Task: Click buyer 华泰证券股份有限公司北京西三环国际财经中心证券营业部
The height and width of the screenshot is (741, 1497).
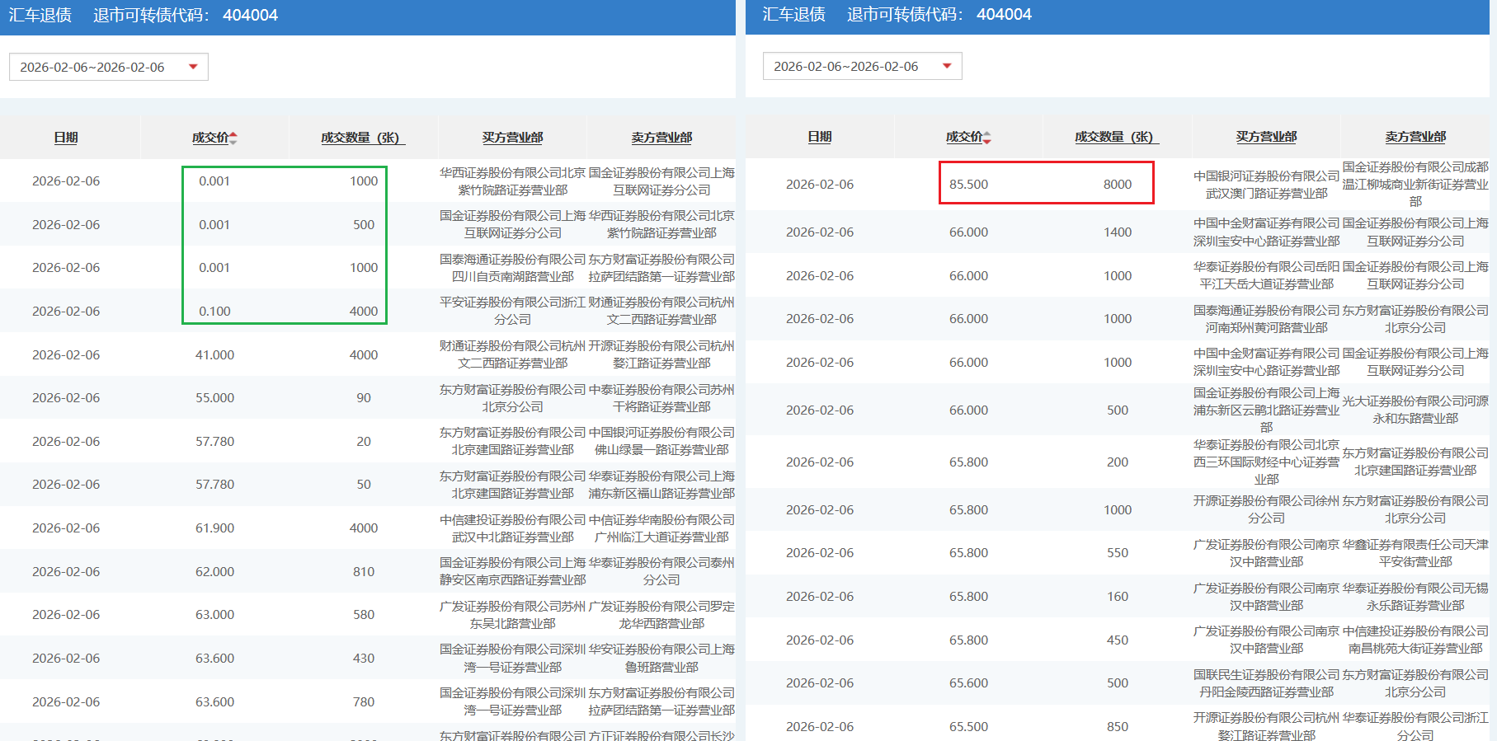Action: coord(1266,462)
